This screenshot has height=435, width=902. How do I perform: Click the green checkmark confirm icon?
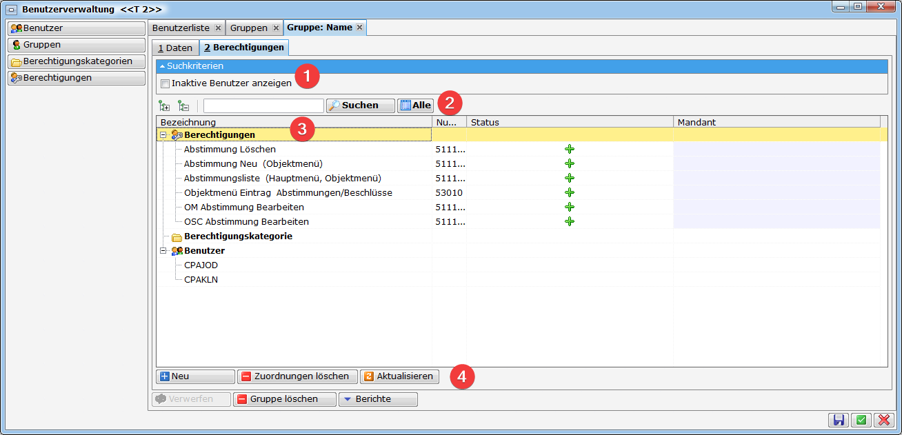pyautogui.click(x=861, y=420)
